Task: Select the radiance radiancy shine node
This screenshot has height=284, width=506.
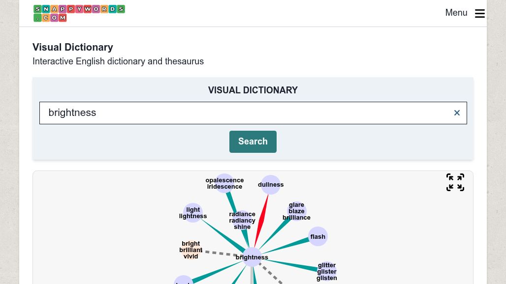Action: pos(242,220)
